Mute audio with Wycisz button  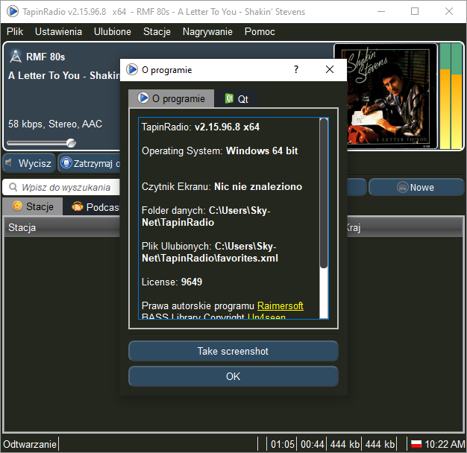click(x=29, y=163)
